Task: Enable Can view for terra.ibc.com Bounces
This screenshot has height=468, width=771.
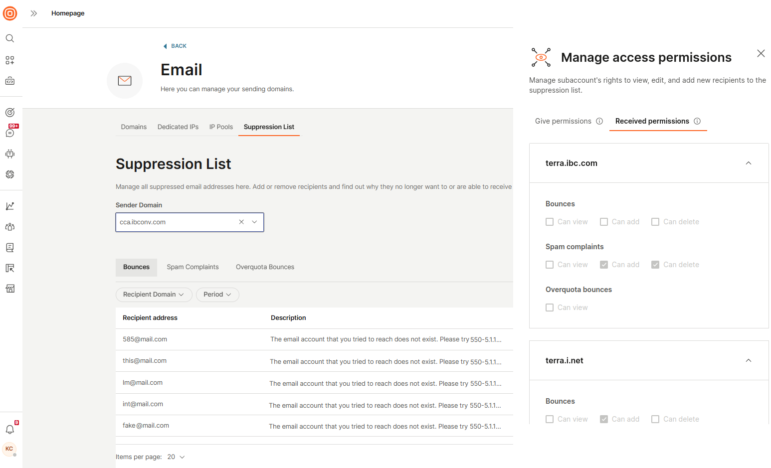Action: [x=550, y=221]
